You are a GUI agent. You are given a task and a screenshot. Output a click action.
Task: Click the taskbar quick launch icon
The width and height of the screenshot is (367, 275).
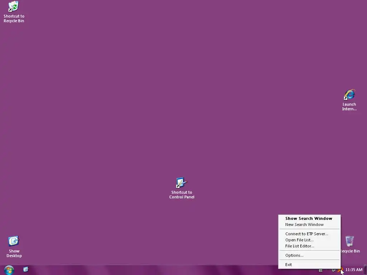coord(26,270)
